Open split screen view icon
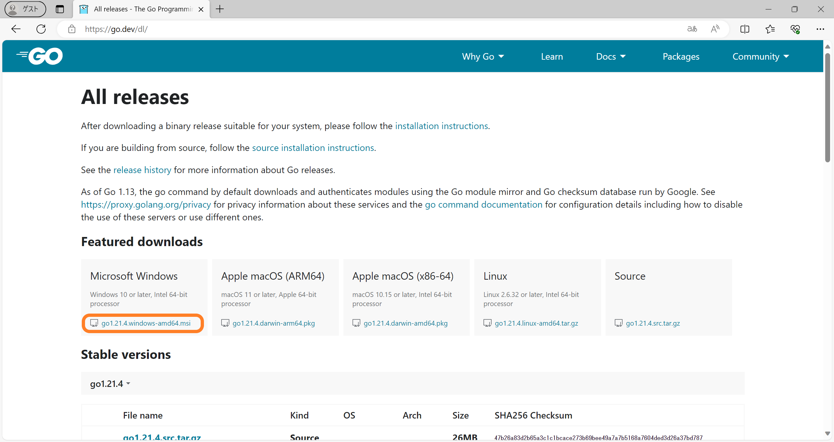Image resolution: width=834 pixels, height=442 pixels. click(745, 29)
